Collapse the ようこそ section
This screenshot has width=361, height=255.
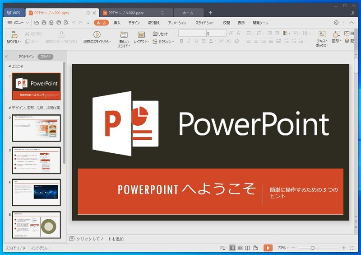coord(10,66)
